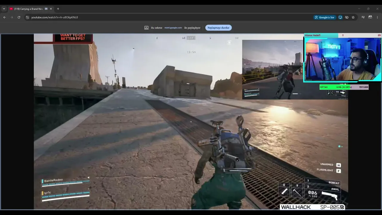Bookmark this page with the star icon
This screenshot has height=215, width=382.
click(353, 17)
